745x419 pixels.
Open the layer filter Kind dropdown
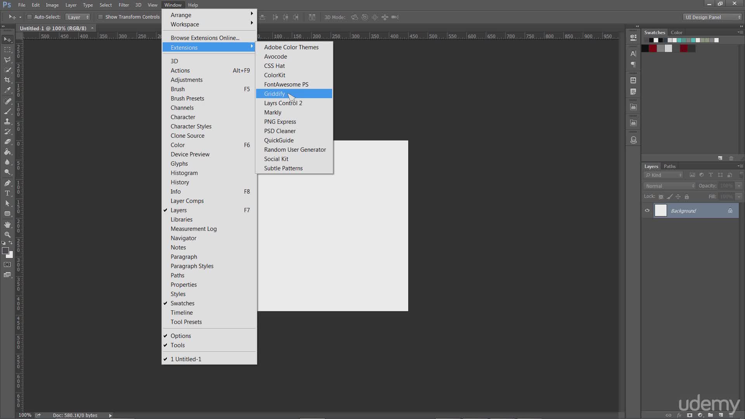click(x=664, y=175)
